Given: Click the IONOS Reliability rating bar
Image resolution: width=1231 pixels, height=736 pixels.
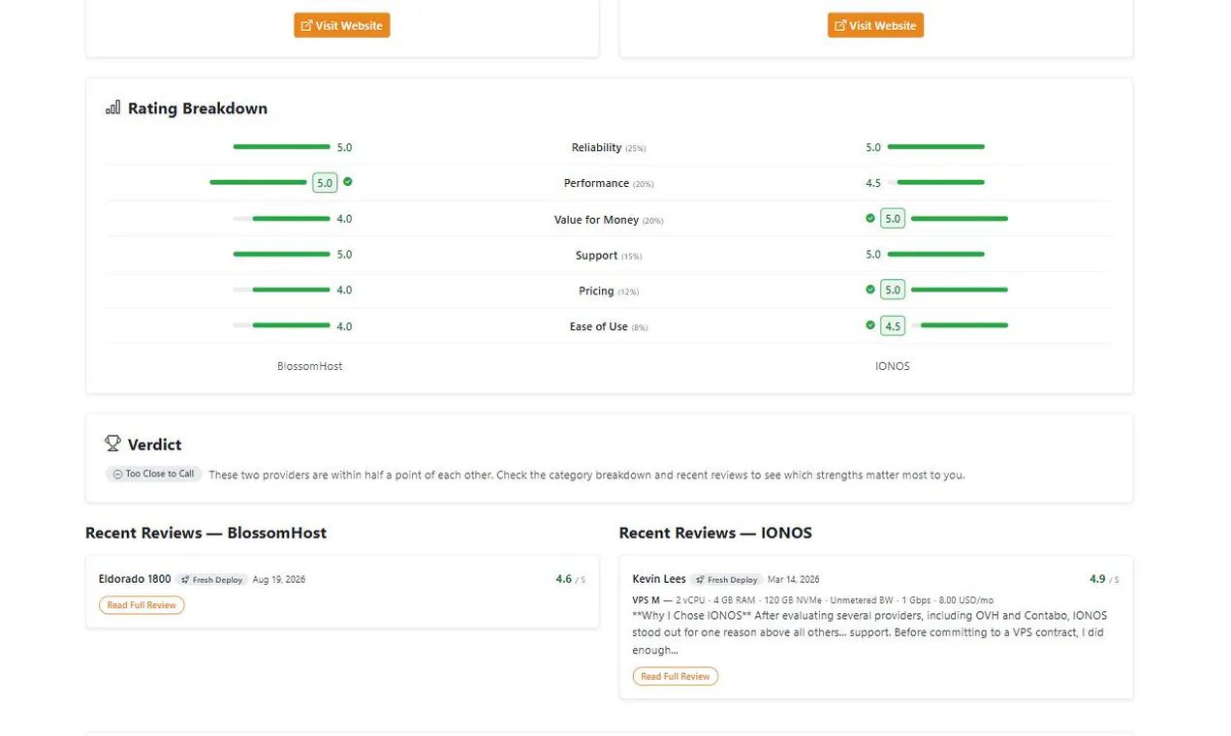Looking at the screenshot, I should pyautogui.click(x=935, y=147).
